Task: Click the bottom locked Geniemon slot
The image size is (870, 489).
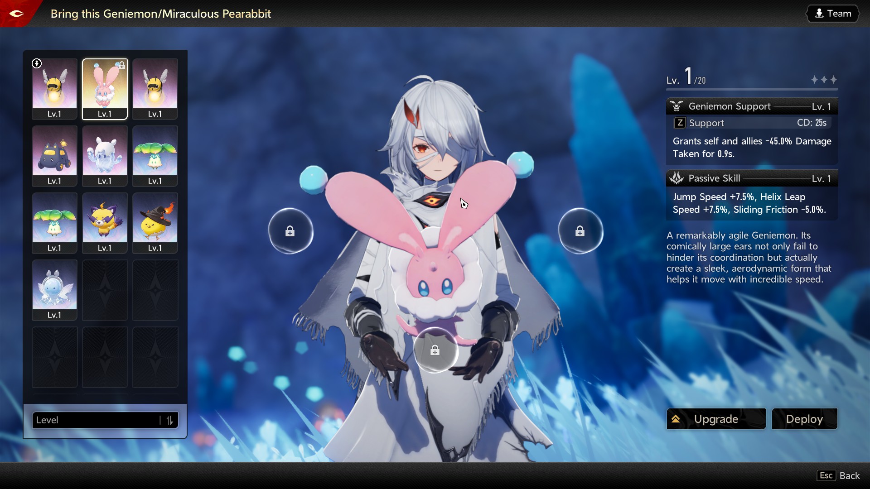Action: (x=435, y=350)
